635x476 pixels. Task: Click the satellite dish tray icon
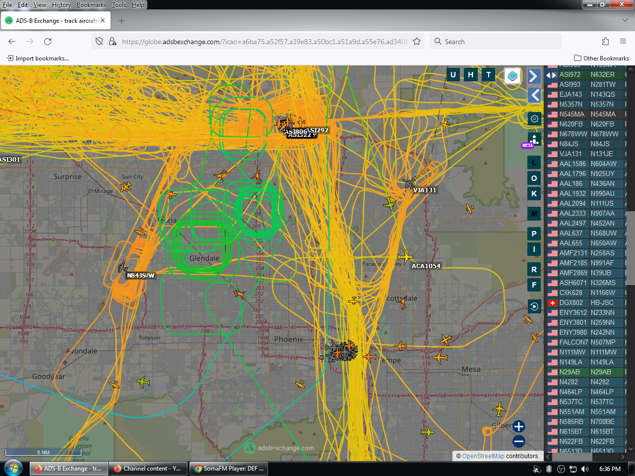pos(537,469)
